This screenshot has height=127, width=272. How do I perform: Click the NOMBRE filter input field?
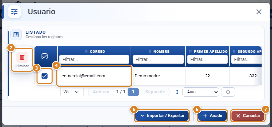coord(158,60)
